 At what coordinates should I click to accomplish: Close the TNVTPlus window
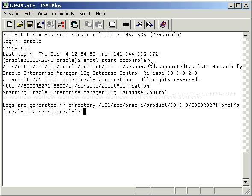coord(246,6)
